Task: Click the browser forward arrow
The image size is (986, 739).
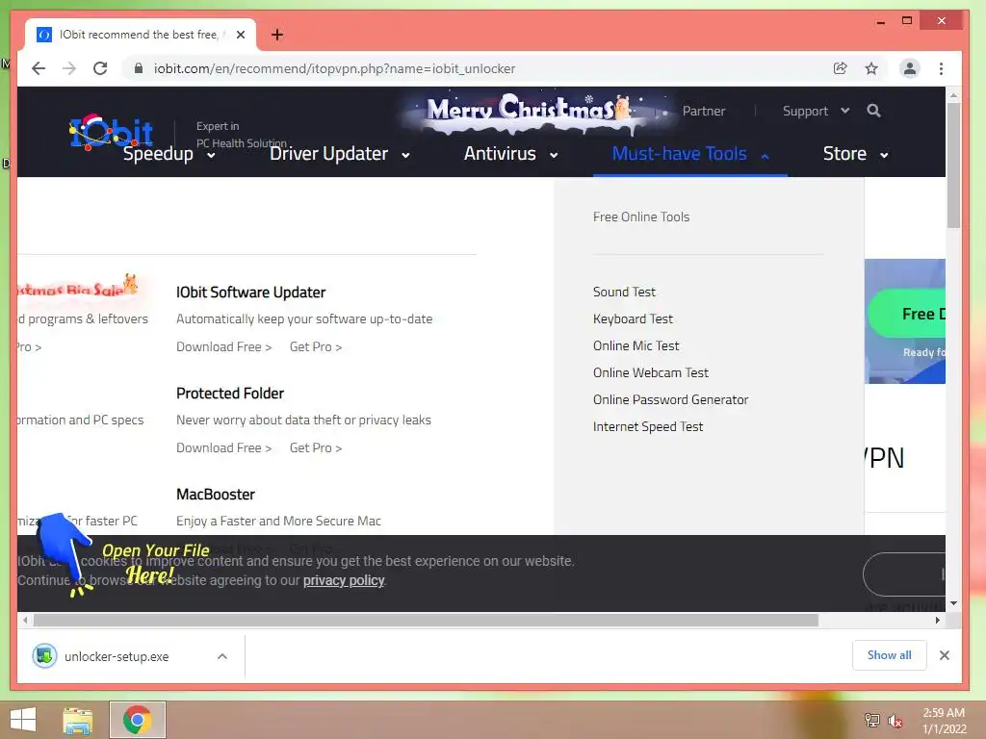Action: (x=69, y=68)
